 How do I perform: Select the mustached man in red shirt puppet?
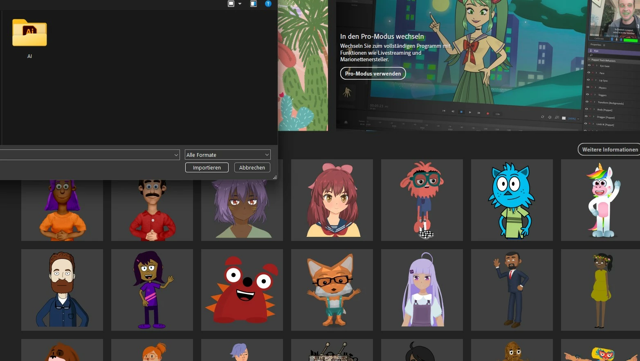coord(152,210)
